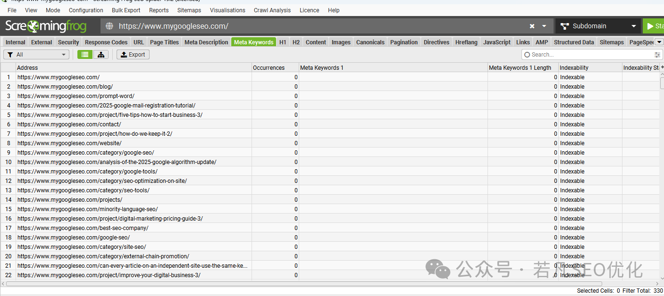Click the Export button
This screenshot has width=664, height=296.
pyautogui.click(x=133, y=55)
